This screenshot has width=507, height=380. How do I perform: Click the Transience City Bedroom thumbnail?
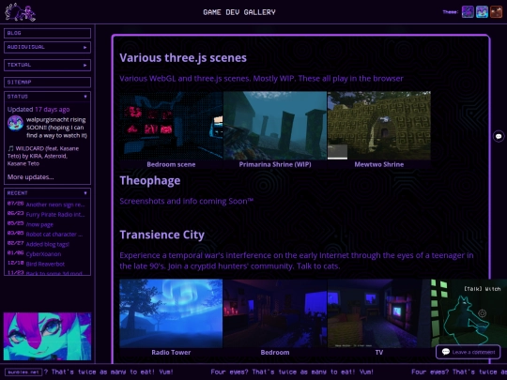275,313
